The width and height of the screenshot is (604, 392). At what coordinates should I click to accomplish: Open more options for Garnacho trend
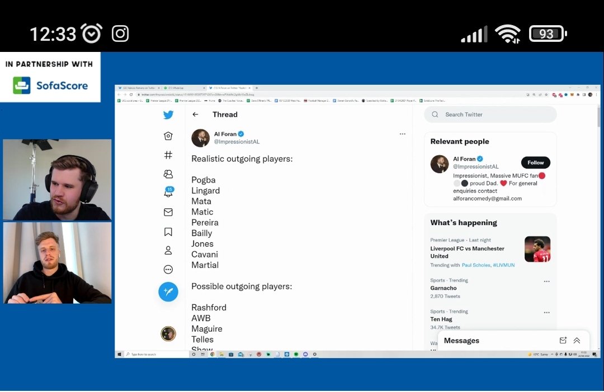tap(546, 281)
